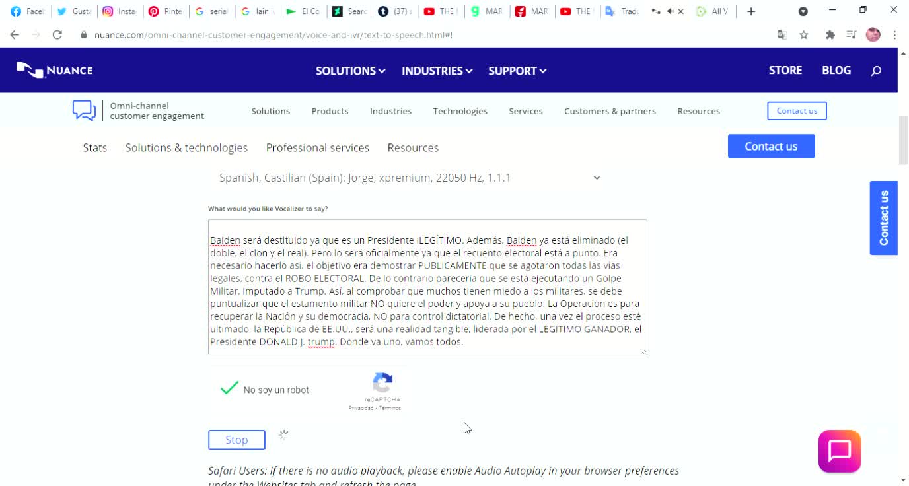Expand the SUPPORT menu
Image resolution: width=909 pixels, height=486 pixels.
[517, 71]
